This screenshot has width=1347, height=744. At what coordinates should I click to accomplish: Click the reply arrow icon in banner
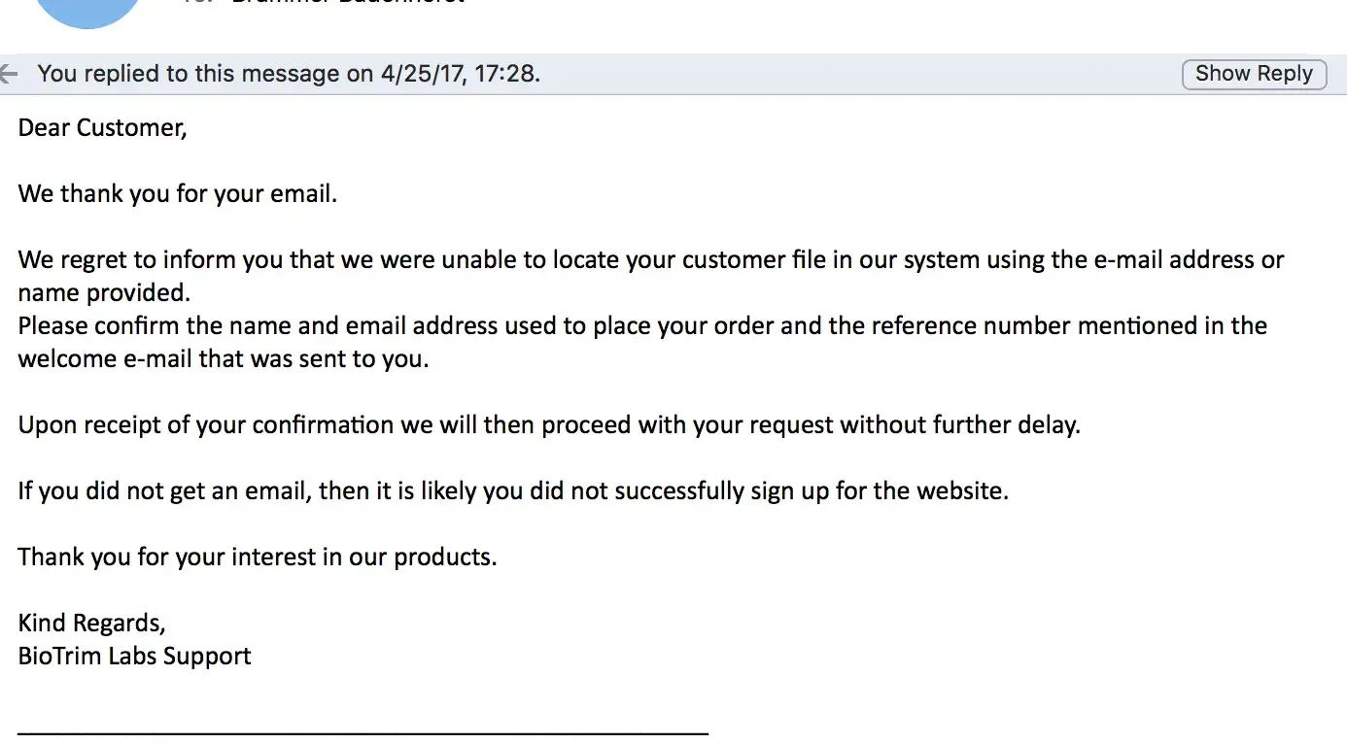9,74
